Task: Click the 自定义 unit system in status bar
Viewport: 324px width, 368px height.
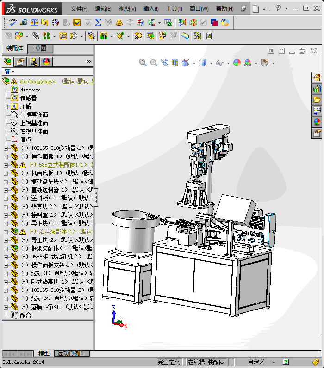Action: click(256, 362)
